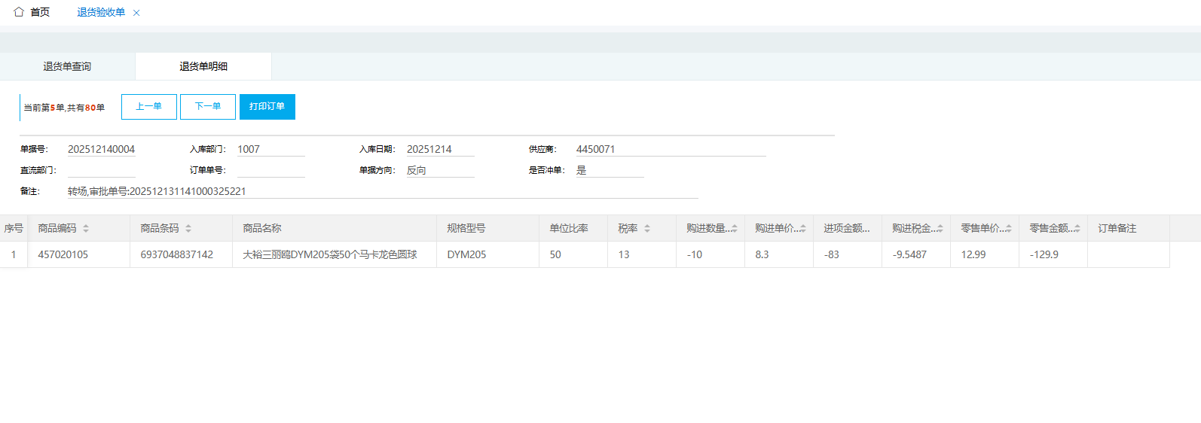
Task: Open the 退货验收单 page tab
Action: pos(101,12)
